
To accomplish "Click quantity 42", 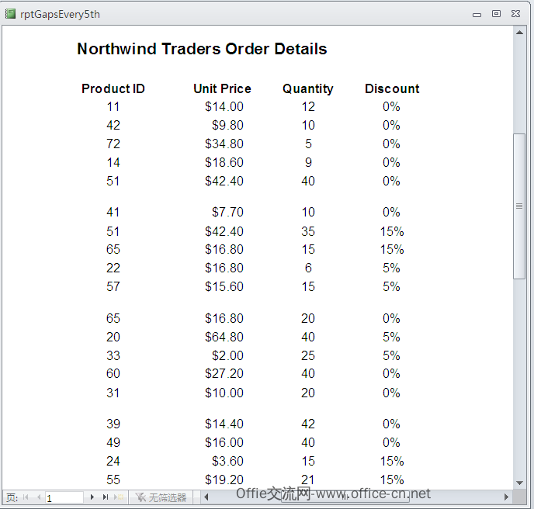I will click(308, 424).
